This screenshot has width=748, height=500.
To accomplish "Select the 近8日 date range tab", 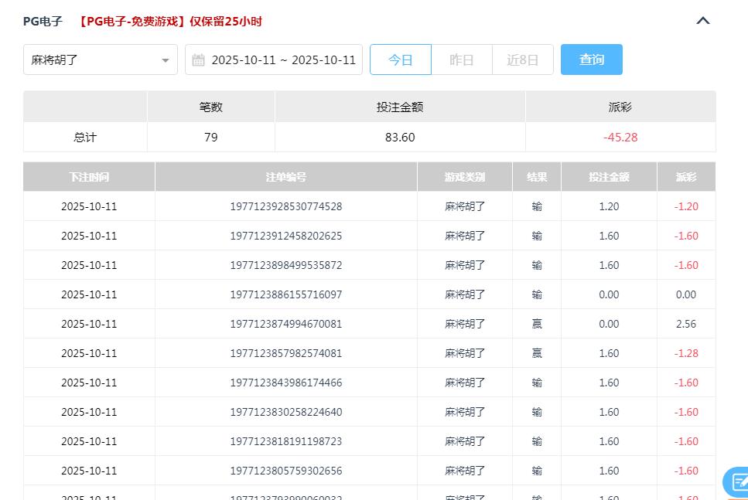I will pos(522,59).
